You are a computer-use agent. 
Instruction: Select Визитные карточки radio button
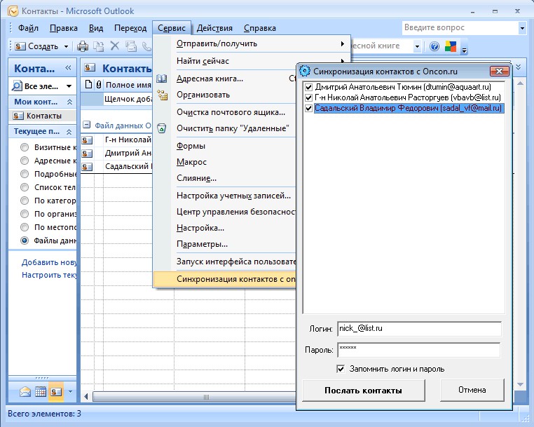click(x=25, y=147)
